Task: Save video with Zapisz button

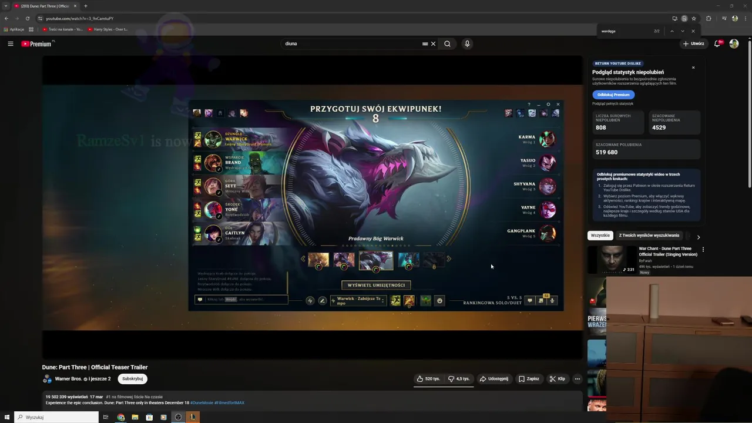Action: (x=529, y=379)
